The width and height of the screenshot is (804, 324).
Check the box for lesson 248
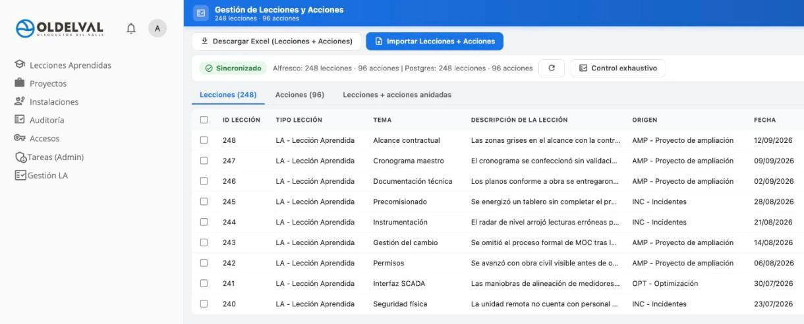[204, 140]
